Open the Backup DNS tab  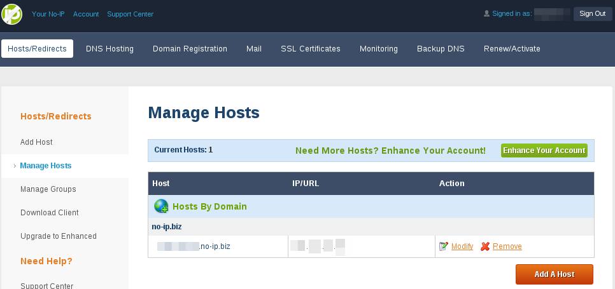pos(441,49)
